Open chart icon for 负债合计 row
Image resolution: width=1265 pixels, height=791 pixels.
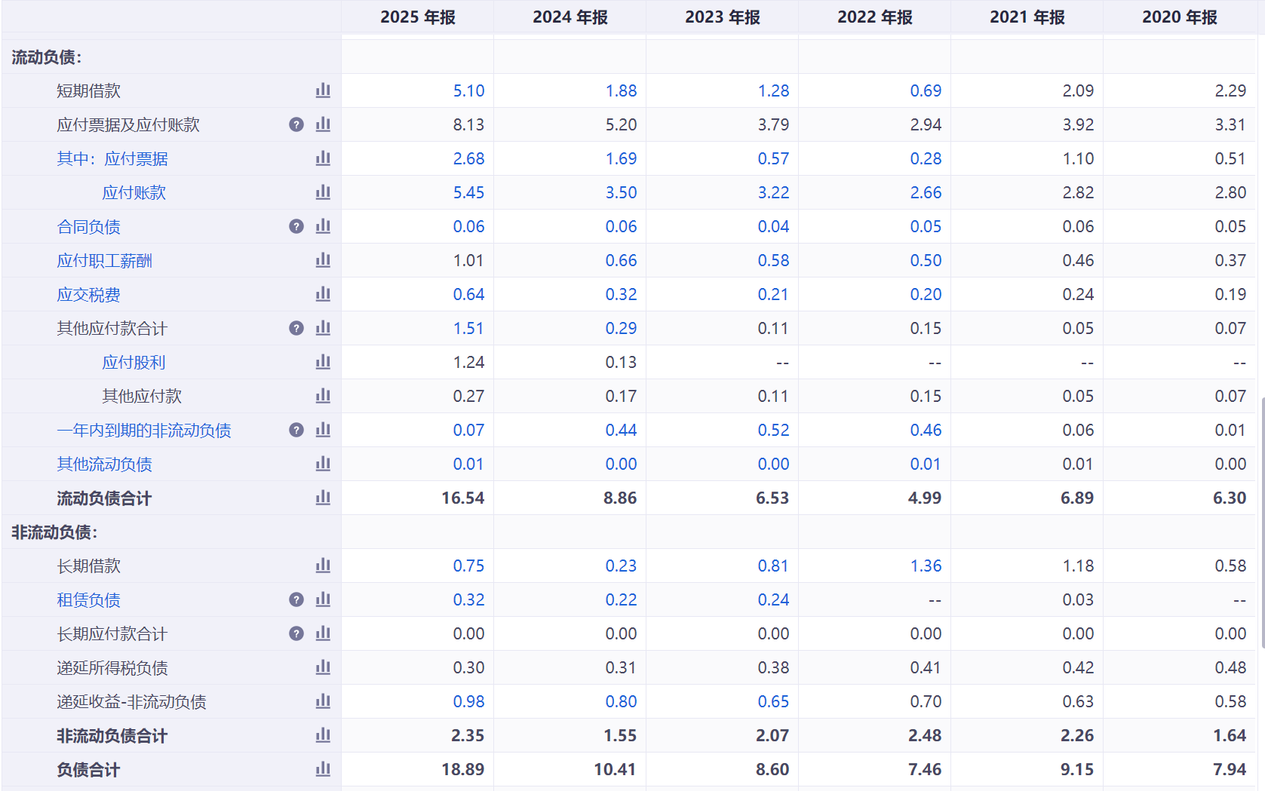(323, 769)
